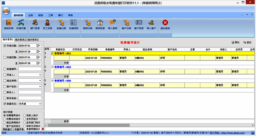Select the 收款人统计 radio button

[24, 116]
